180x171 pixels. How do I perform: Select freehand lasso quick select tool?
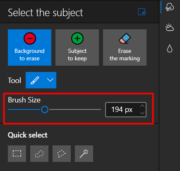pos(39,154)
